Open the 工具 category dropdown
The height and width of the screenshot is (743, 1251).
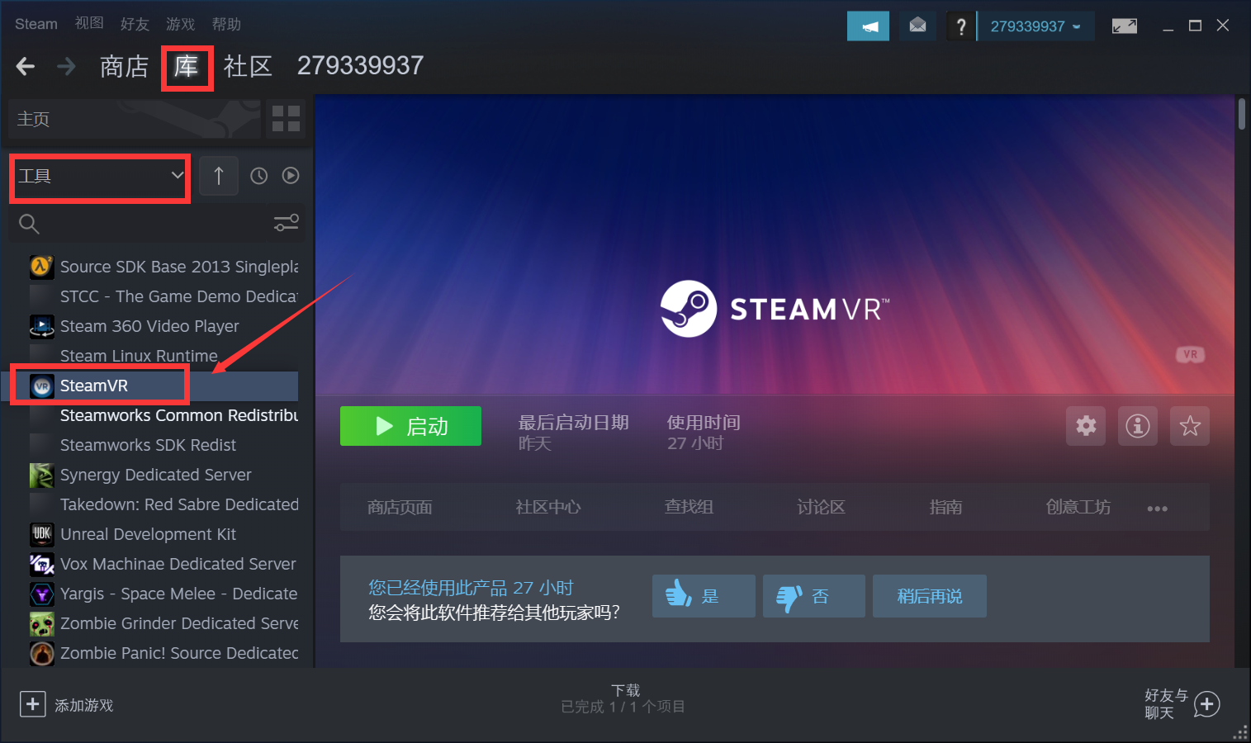(100, 176)
